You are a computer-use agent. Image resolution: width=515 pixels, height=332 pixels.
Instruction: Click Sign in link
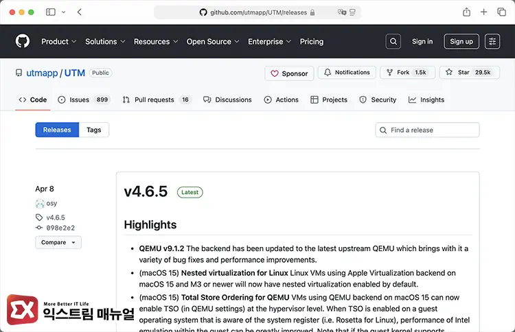[x=422, y=41]
